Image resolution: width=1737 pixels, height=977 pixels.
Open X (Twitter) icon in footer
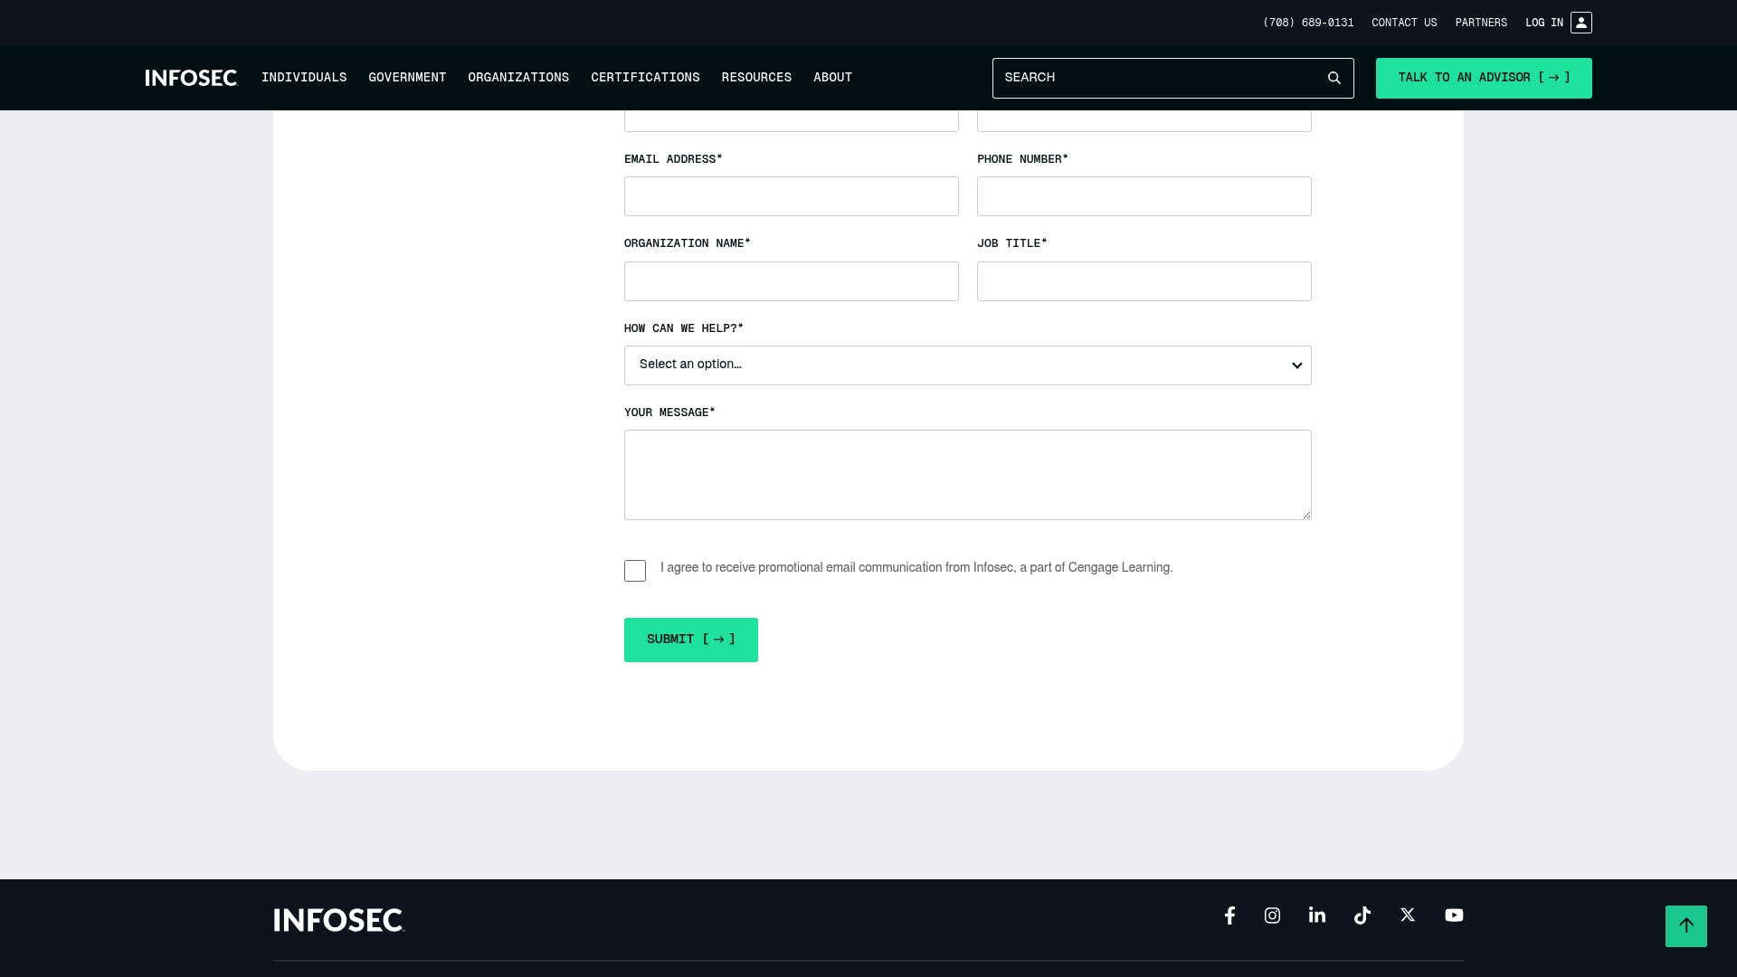(x=1408, y=915)
